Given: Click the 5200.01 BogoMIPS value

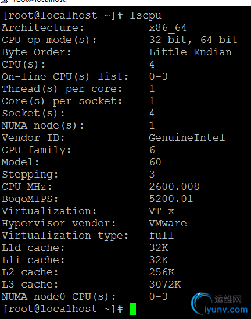Looking at the screenshot, I should pos(171,199).
